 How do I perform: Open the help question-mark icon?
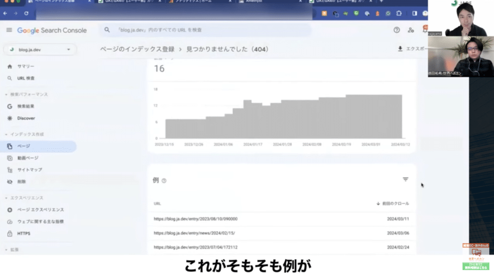tap(397, 30)
